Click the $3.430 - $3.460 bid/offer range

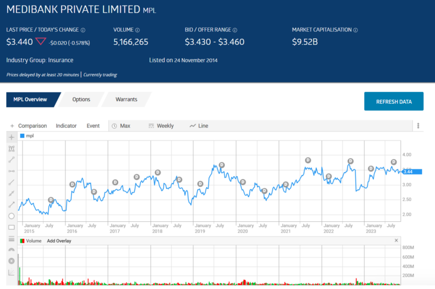215,42
